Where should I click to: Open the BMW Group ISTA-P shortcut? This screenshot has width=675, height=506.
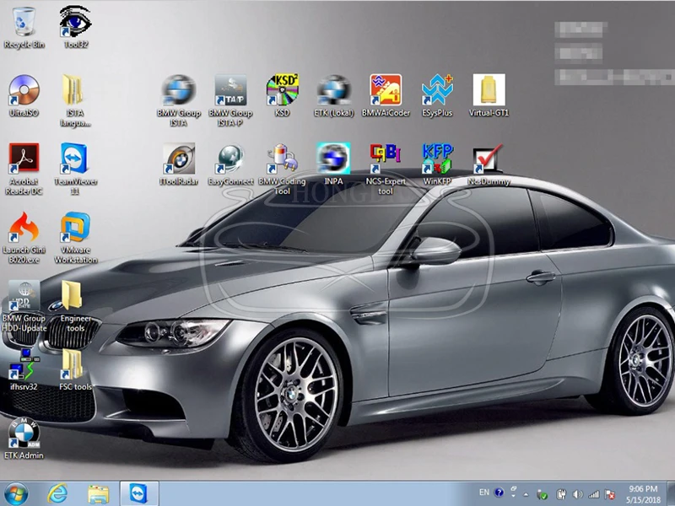(230, 100)
